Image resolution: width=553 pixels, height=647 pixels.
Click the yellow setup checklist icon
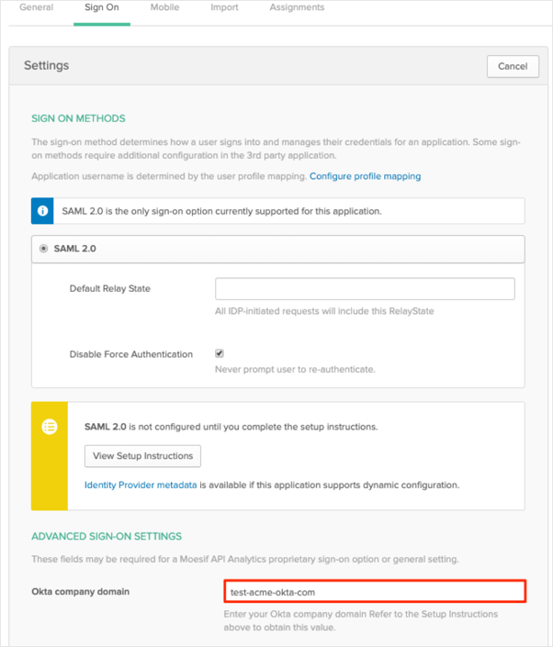50,426
